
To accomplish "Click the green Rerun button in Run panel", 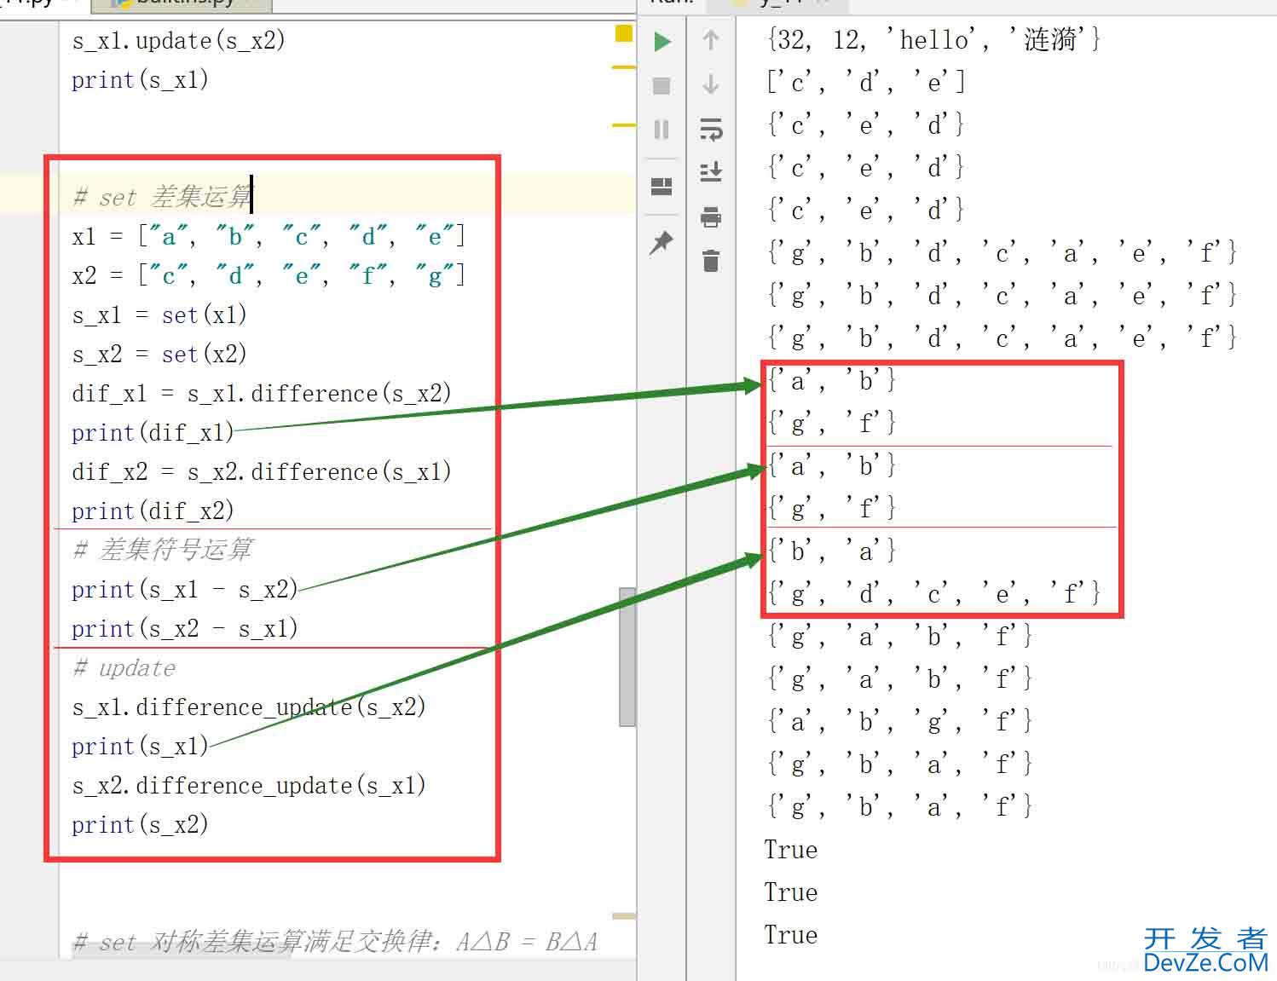I will point(662,42).
